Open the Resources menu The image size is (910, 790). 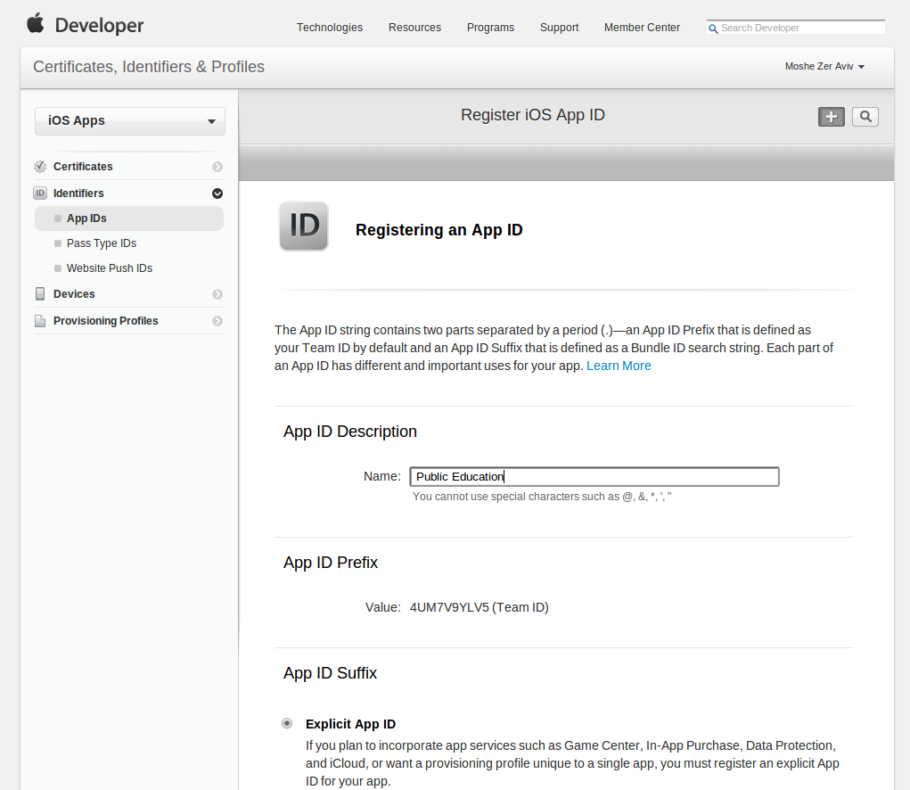(x=415, y=28)
